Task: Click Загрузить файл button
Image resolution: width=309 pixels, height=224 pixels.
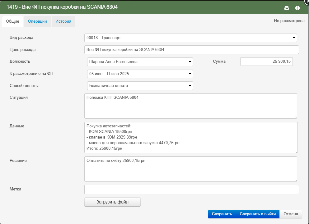Action: [113, 202]
